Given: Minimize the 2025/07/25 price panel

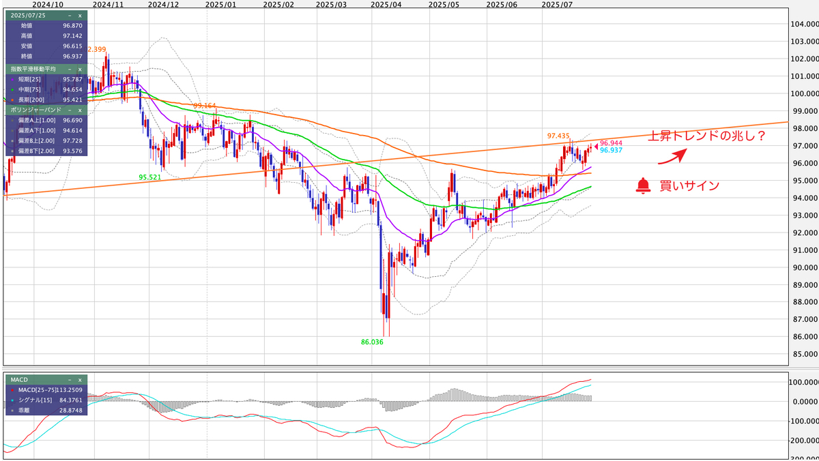Looking at the screenshot, I should 69,15.
